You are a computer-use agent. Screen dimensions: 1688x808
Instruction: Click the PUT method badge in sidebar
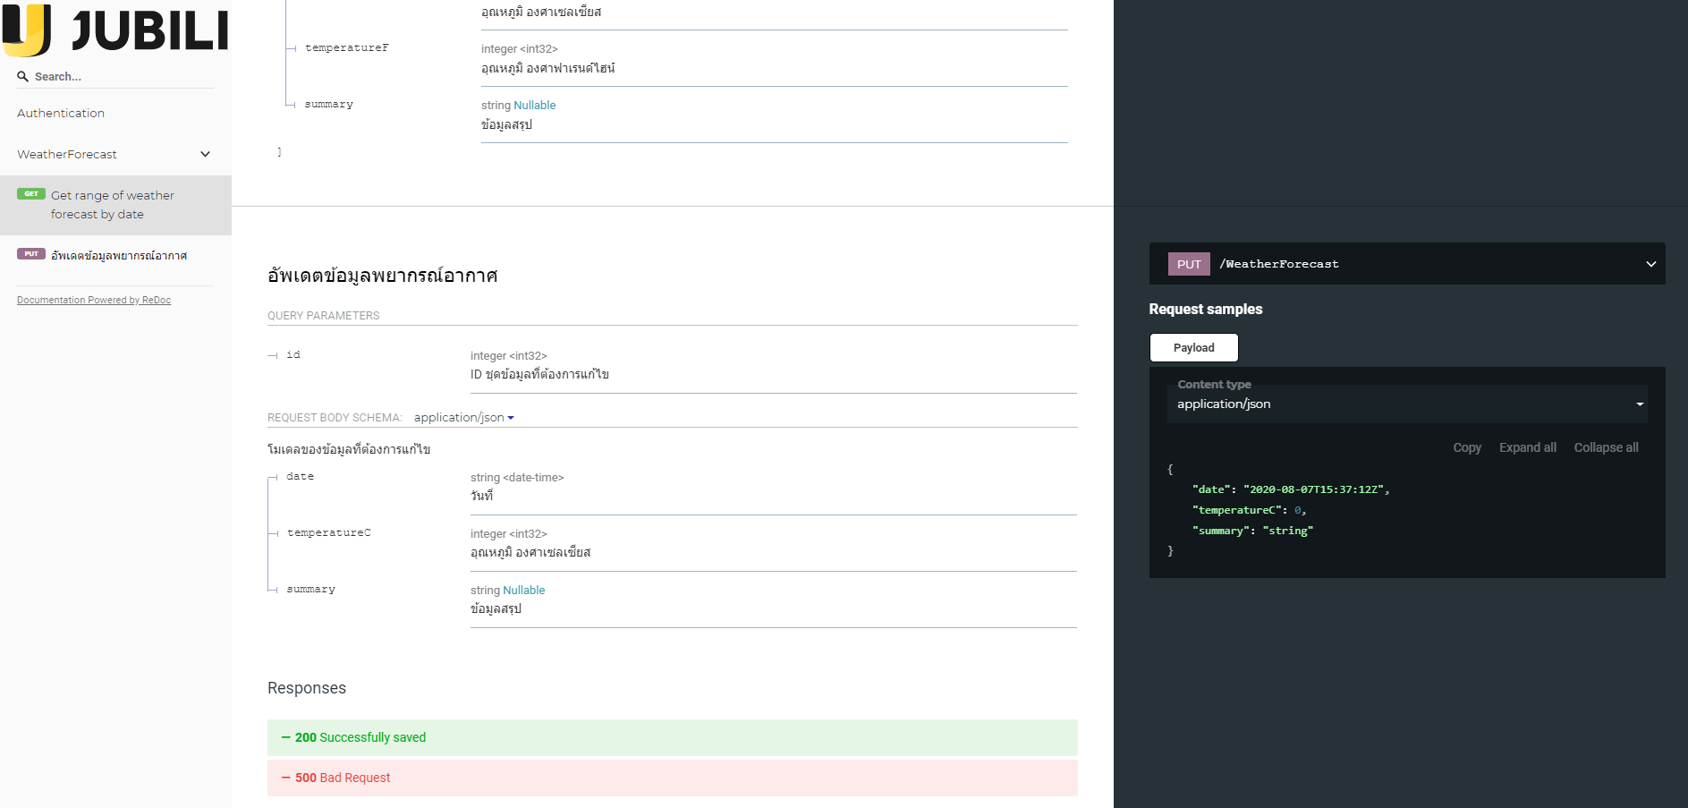tap(31, 253)
